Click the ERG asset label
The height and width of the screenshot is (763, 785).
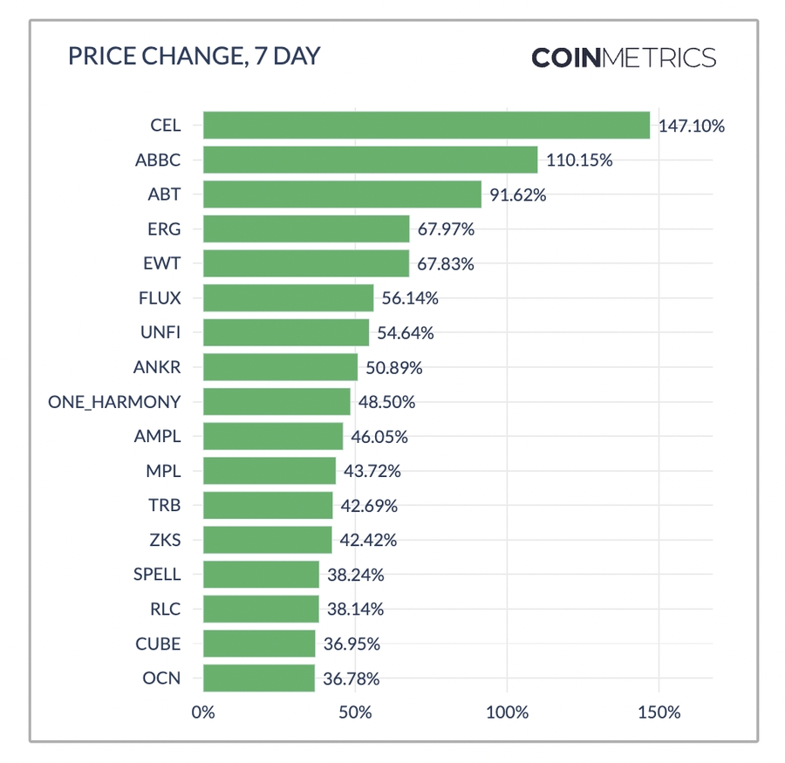164,229
